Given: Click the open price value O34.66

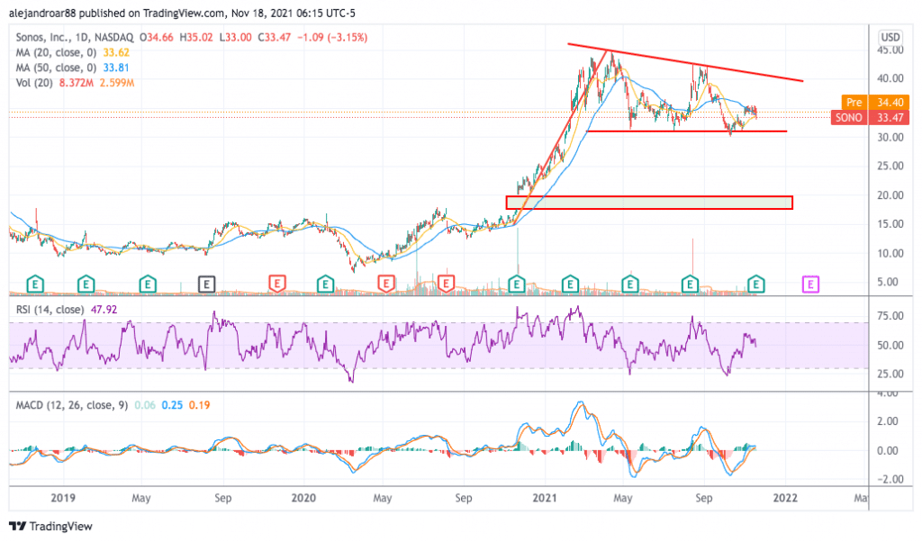Looking at the screenshot, I should click(157, 38).
